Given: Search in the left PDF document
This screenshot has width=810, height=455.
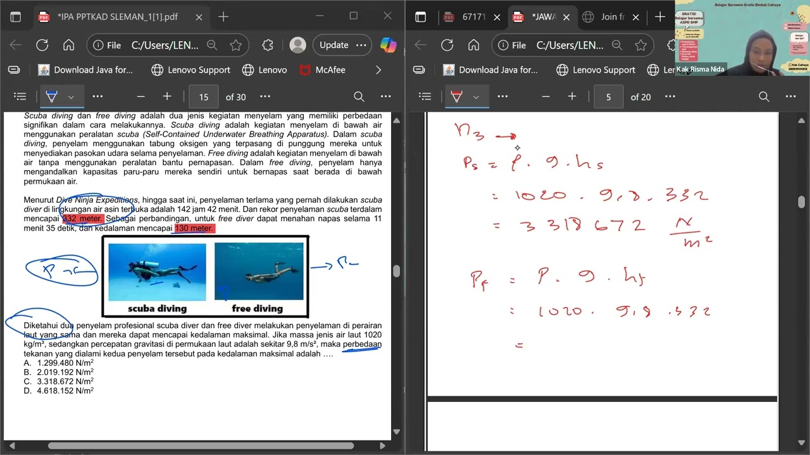Looking at the screenshot, I should click(359, 97).
